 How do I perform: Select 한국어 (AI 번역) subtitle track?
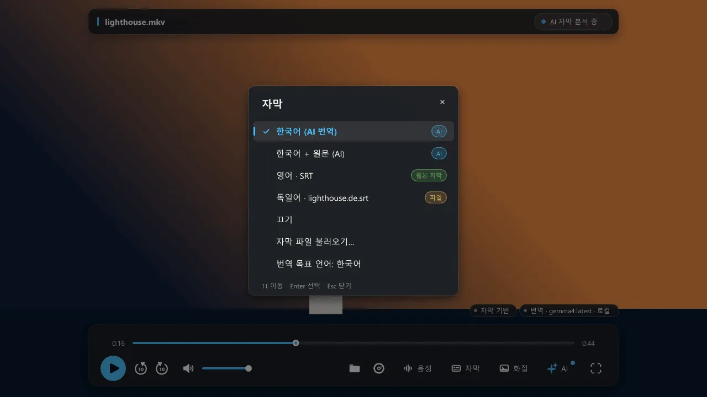353,131
